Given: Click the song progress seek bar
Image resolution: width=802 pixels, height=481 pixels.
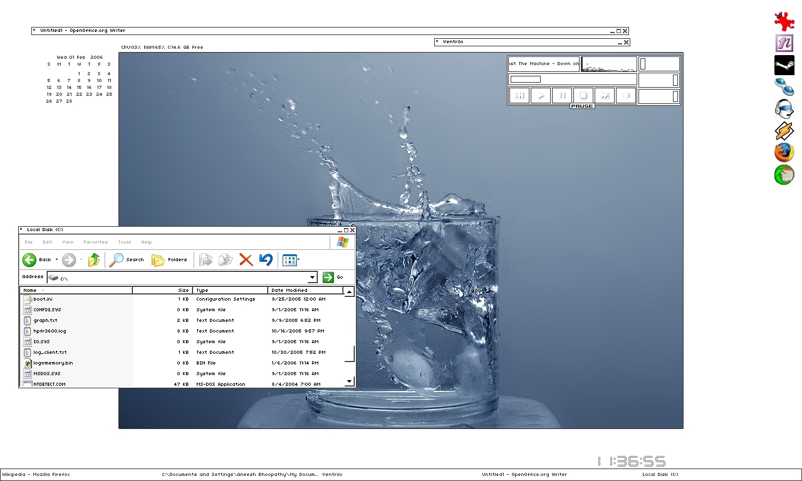Looking at the screenshot, I should (x=573, y=80).
